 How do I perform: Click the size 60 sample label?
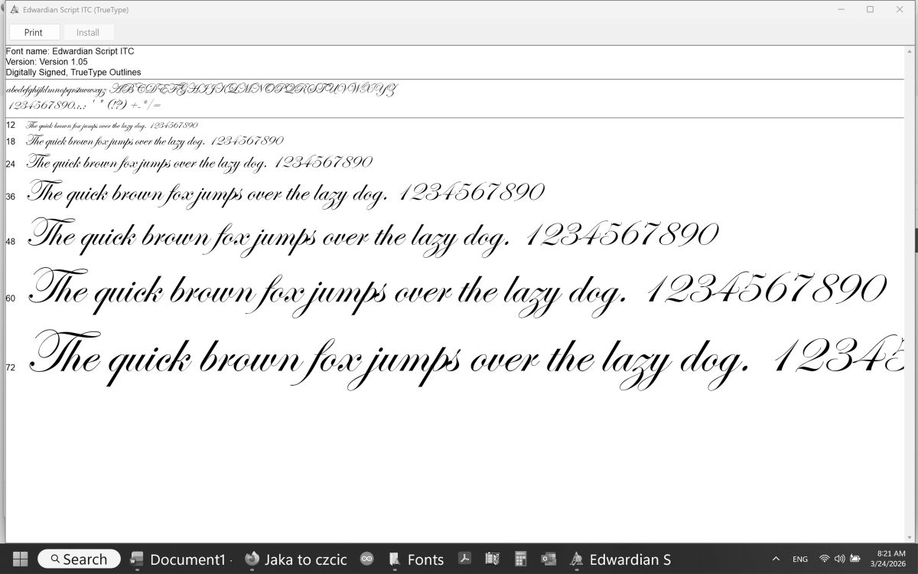(x=11, y=298)
